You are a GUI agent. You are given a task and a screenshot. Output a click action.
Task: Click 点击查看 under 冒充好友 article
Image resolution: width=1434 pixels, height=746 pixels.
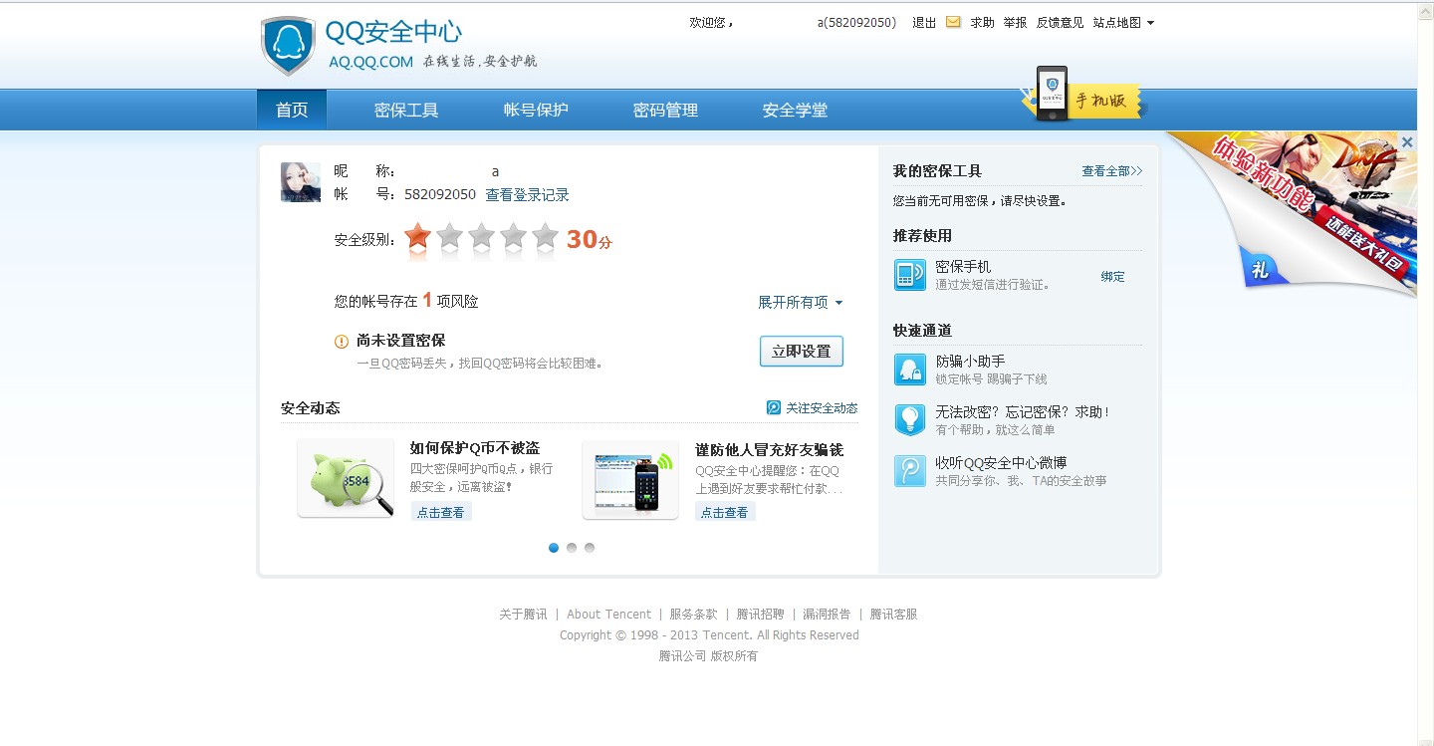coord(724,512)
